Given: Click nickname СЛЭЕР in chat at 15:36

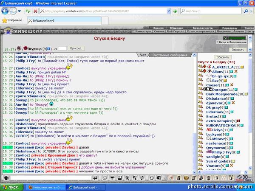Looking at the screenshot, I should [22, 136].
